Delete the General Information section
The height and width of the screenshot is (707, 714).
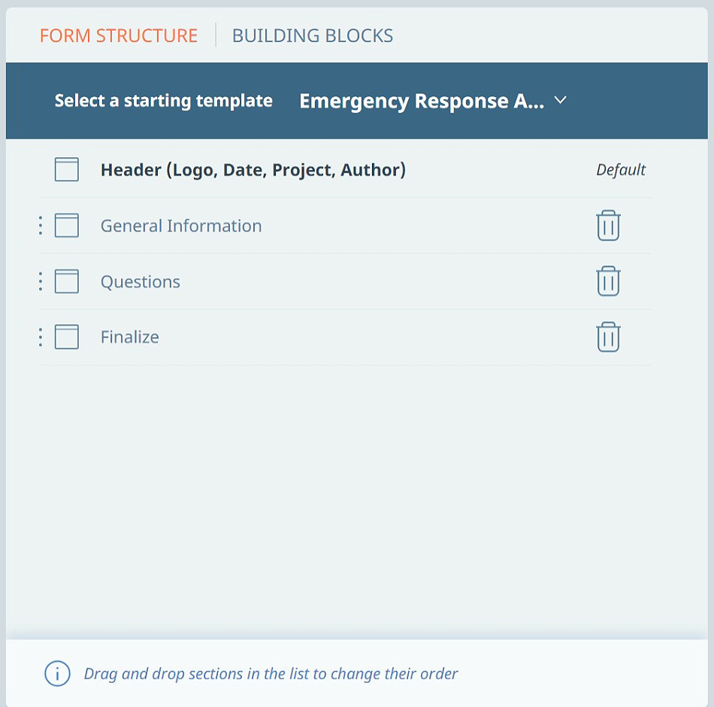point(608,225)
